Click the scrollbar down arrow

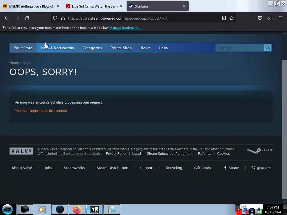pos(284,202)
